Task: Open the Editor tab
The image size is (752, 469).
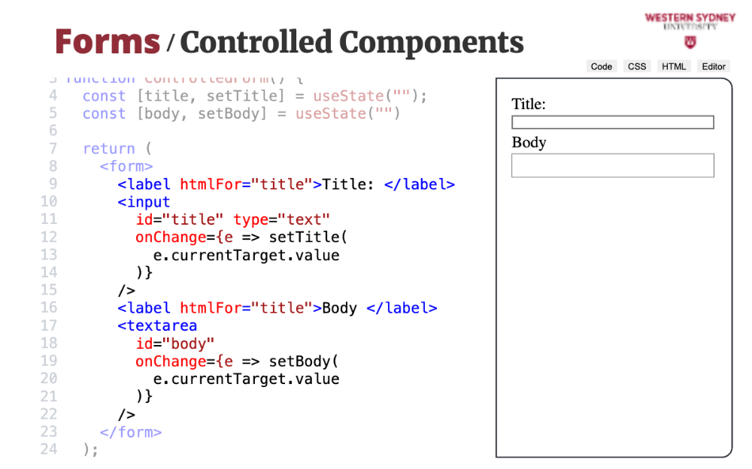Action: [x=714, y=66]
